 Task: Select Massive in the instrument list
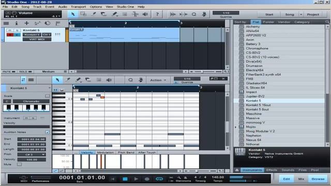(252, 118)
